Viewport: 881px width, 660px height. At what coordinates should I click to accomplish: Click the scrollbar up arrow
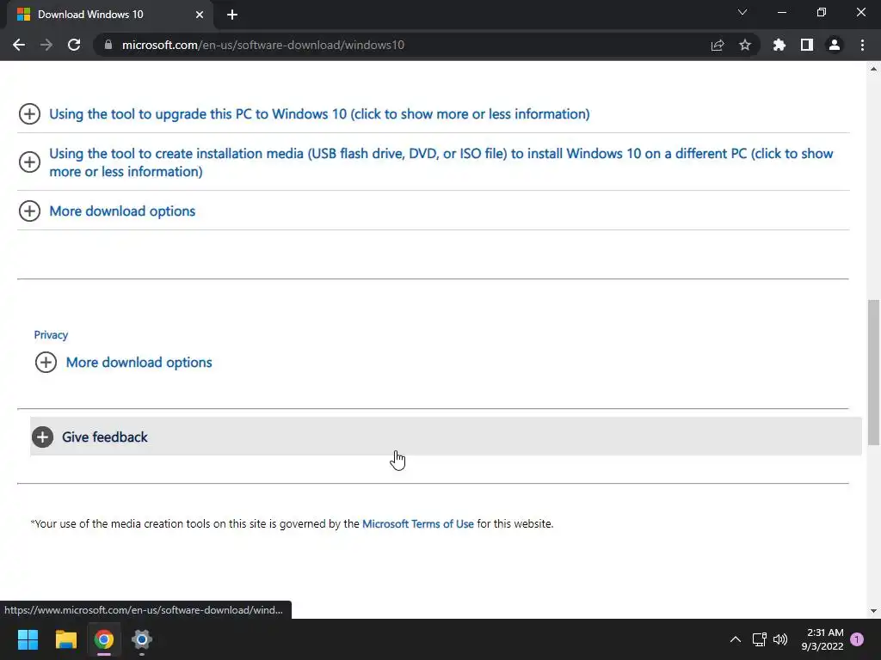click(874, 69)
